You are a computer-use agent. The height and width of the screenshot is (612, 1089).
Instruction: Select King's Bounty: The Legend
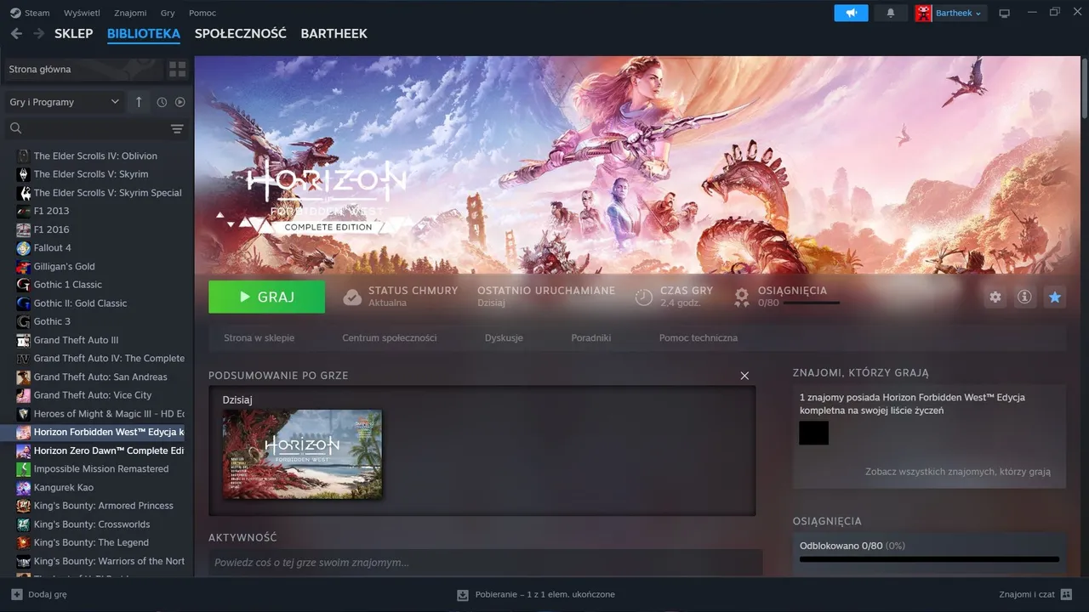coord(91,542)
